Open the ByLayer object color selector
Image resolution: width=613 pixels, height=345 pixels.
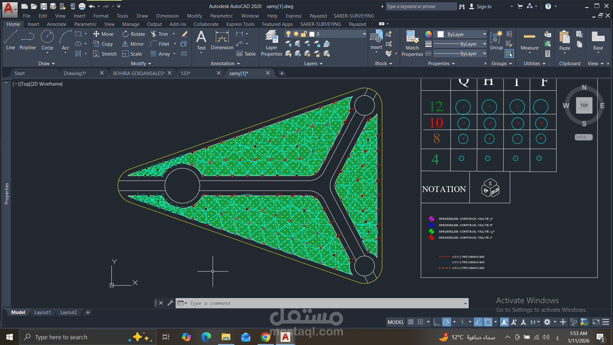point(462,34)
